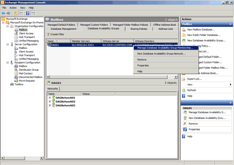
Task: Click the New Mailbox Database icon
Action: (x=184, y=29)
